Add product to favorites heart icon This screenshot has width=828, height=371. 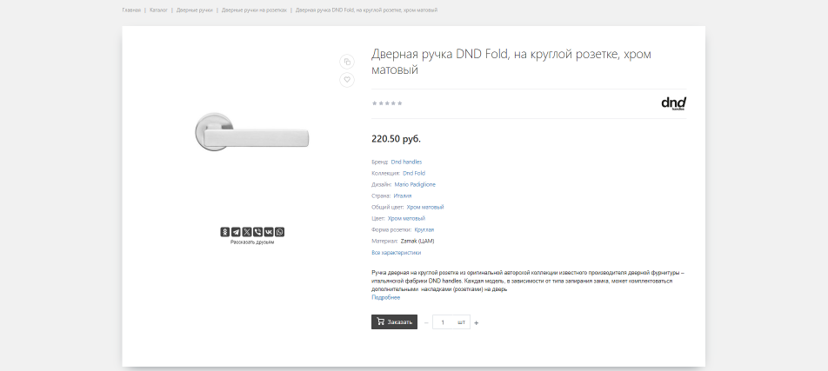click(347, 80)
